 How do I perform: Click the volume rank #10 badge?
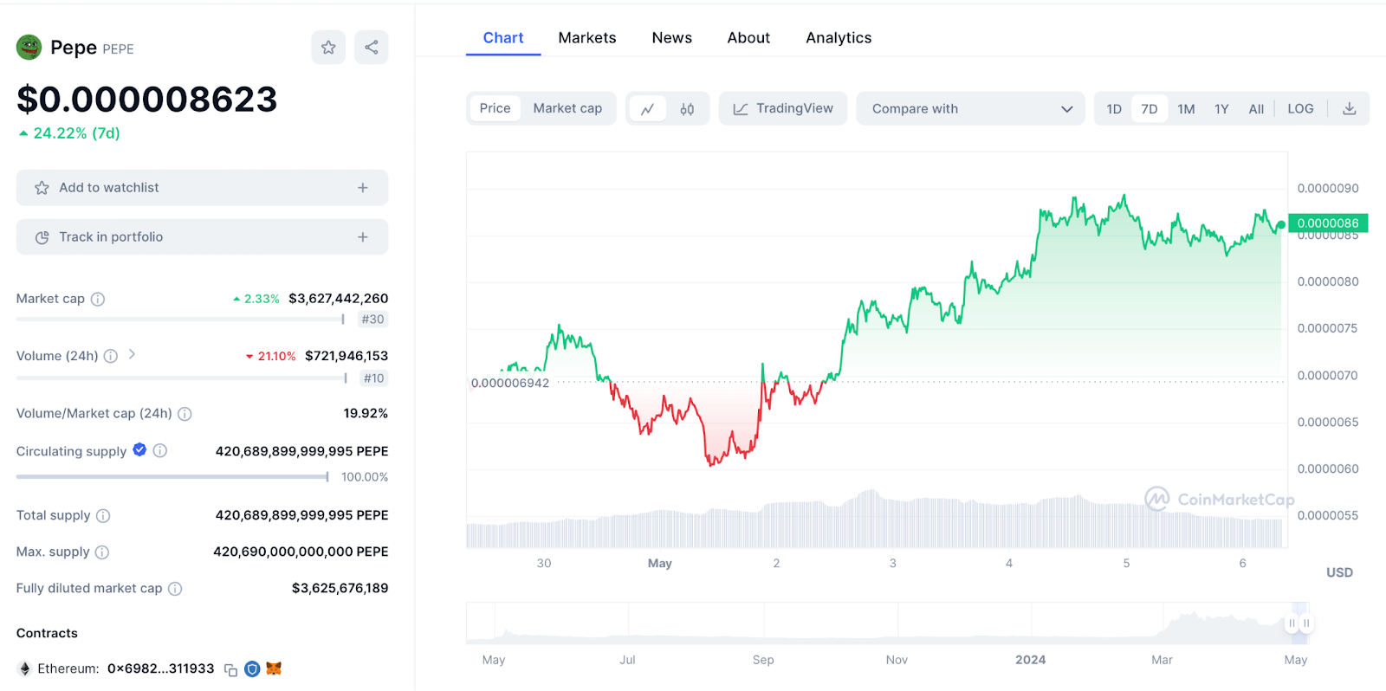374,378
